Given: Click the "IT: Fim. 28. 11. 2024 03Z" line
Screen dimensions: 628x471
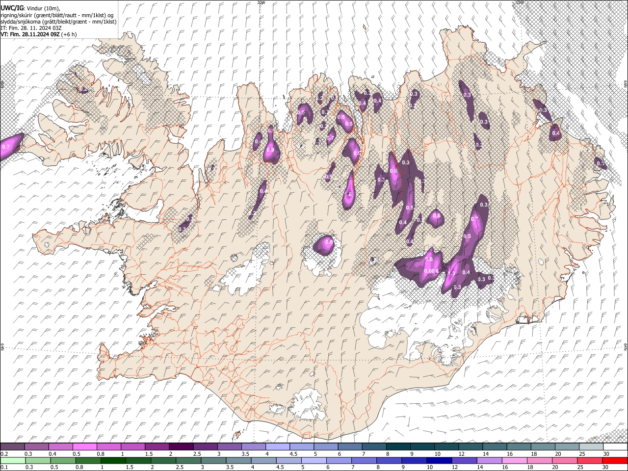Looking at the screenshot, I should 31,28.
